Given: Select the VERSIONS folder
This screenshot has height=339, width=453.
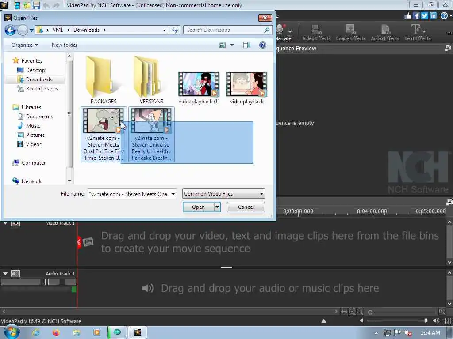Looking at the screenshot, I should [151, 80].
